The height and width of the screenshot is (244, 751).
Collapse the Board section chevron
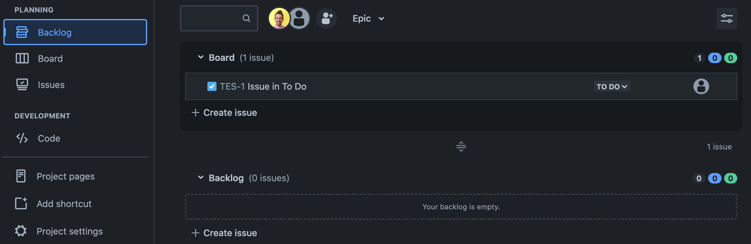click(x=201, y=57)
